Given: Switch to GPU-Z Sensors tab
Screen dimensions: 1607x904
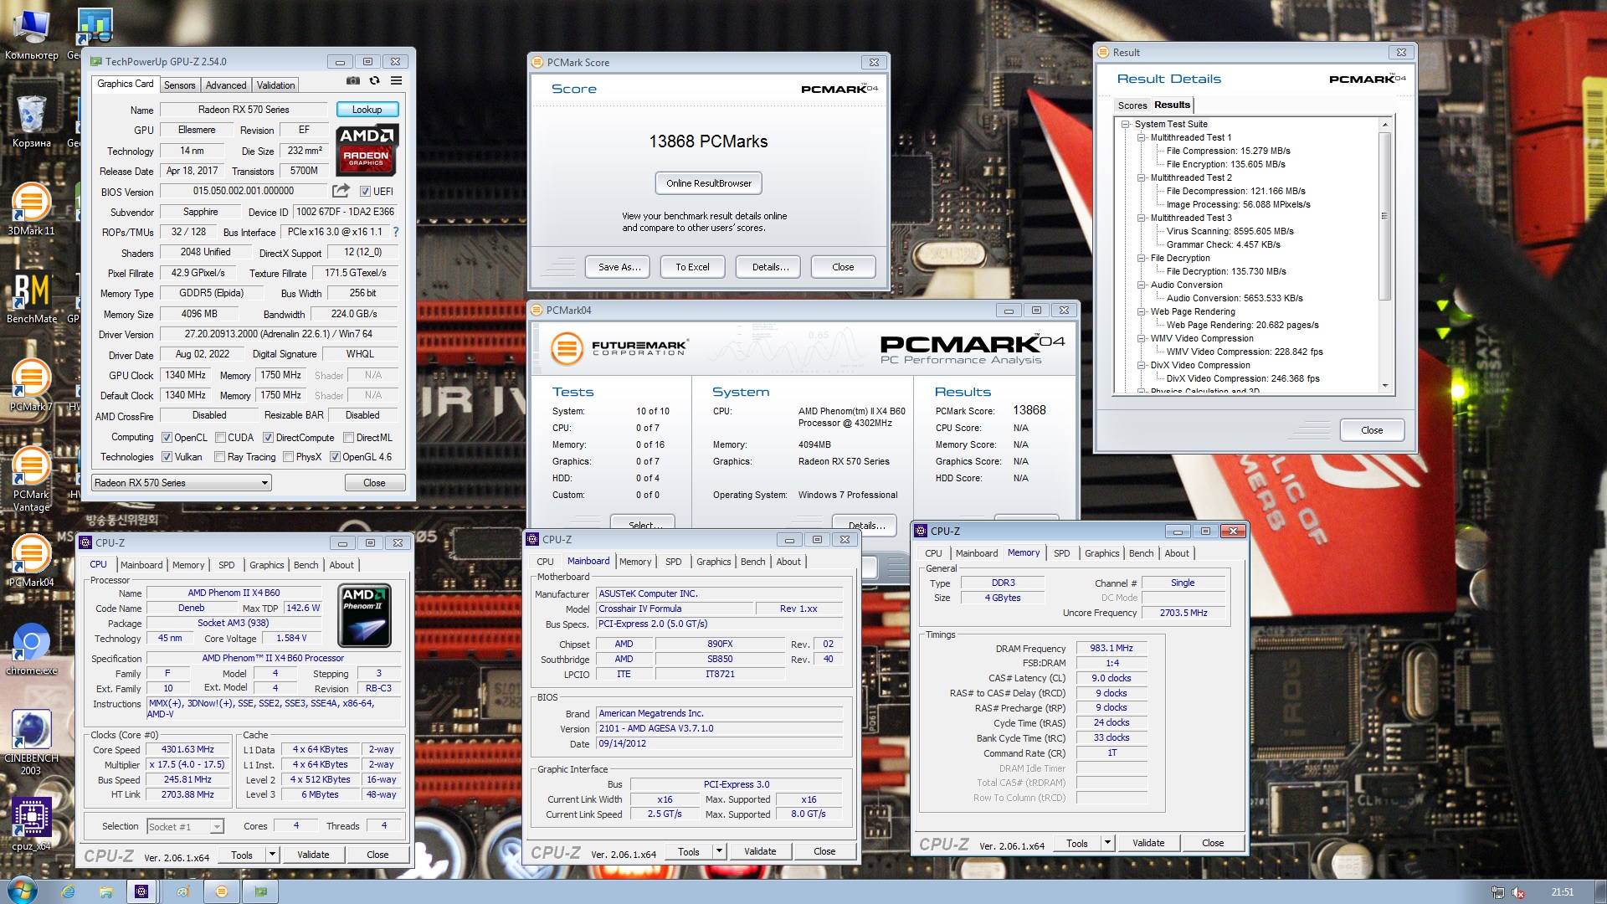Looking at the screenshot, I should coord(179,85).
